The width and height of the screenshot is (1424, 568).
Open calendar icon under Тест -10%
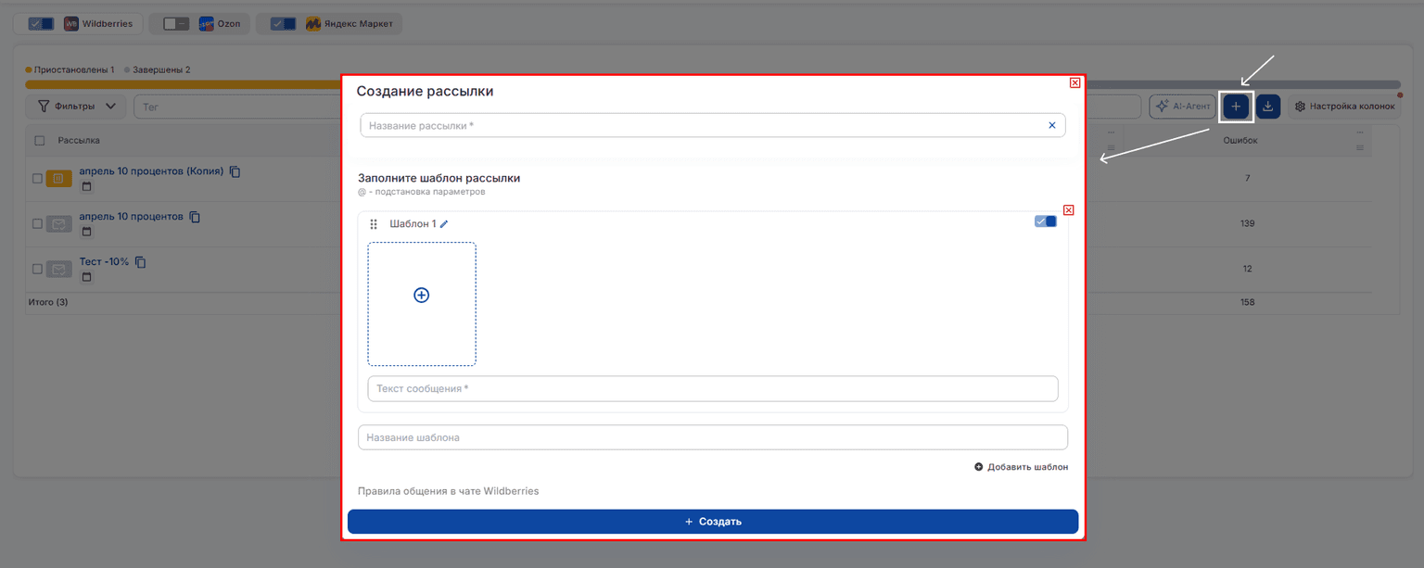87,277
